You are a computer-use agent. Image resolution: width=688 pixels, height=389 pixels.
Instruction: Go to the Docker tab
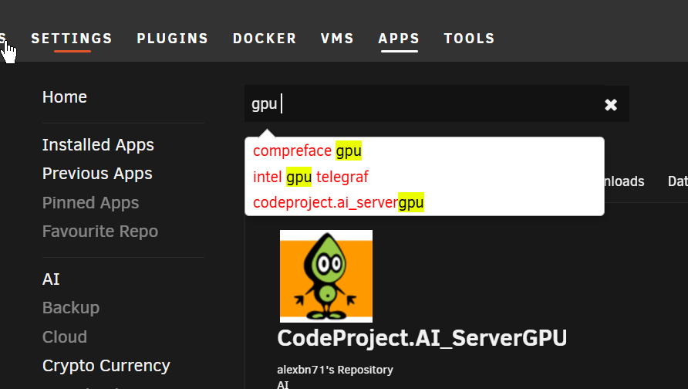coord(265,39)
